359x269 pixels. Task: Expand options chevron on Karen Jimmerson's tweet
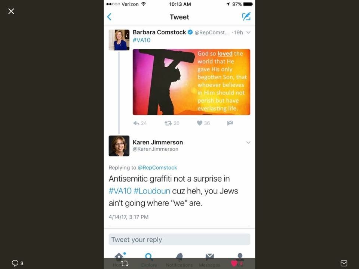[x=248, y=142]
